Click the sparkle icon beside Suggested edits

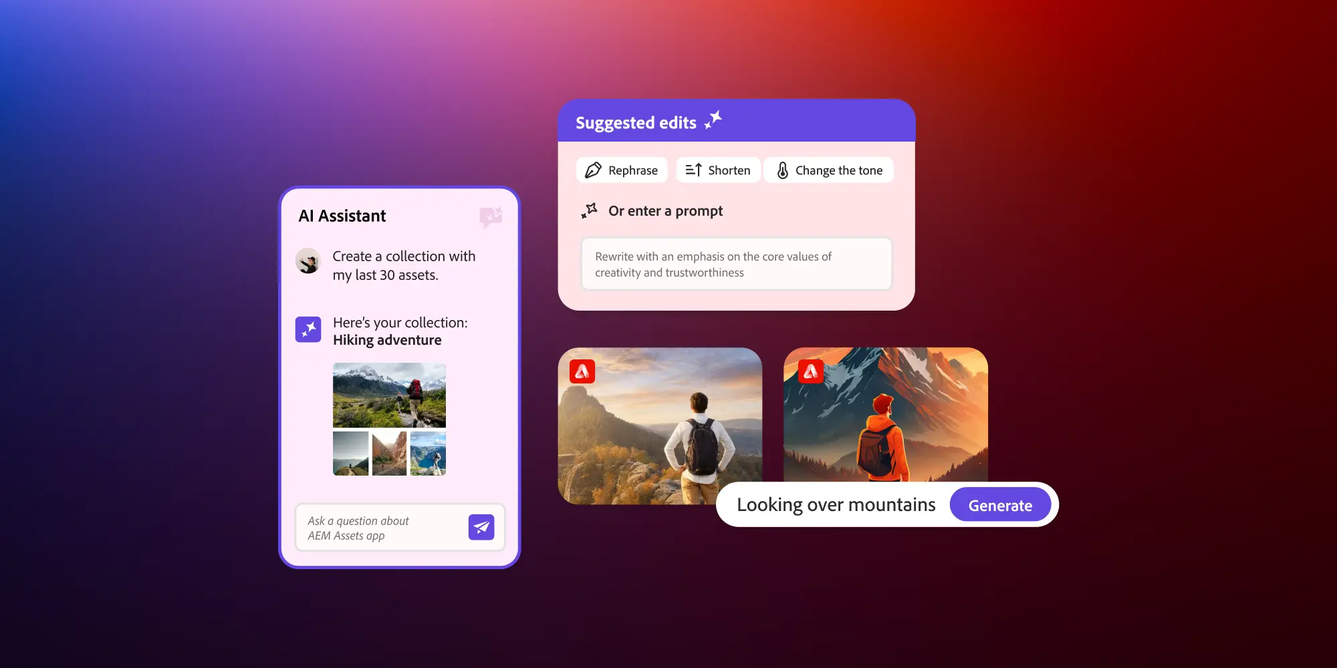pos(713,121)
